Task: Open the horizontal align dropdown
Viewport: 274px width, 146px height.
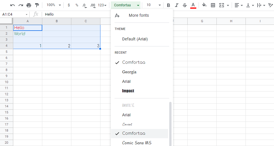Action: click(x=238, y=5)
